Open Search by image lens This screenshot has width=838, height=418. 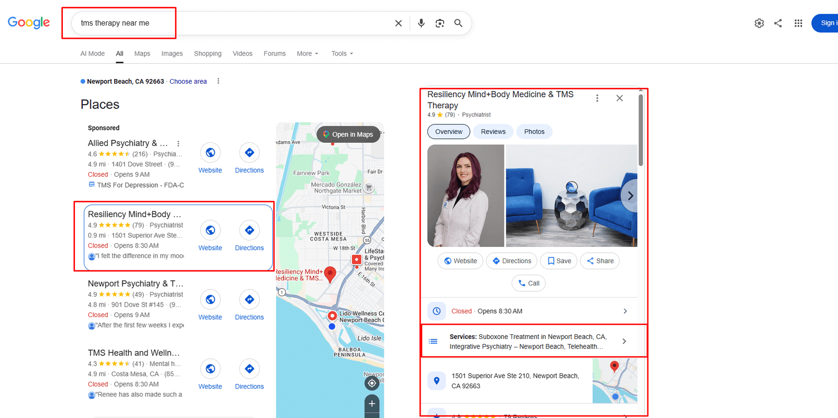coord(440,23)
